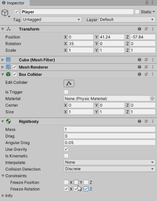Screen dimensions: 157x201
Task: Check Freeze Position Y
Action: tap(76, 182)
